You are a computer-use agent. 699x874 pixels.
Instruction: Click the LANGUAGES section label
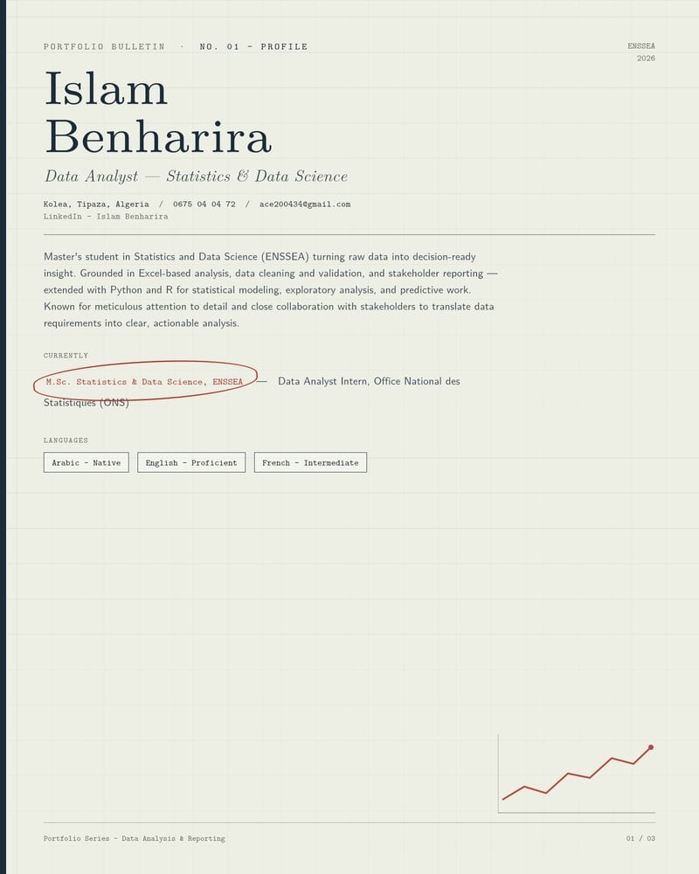coord(66,440)
